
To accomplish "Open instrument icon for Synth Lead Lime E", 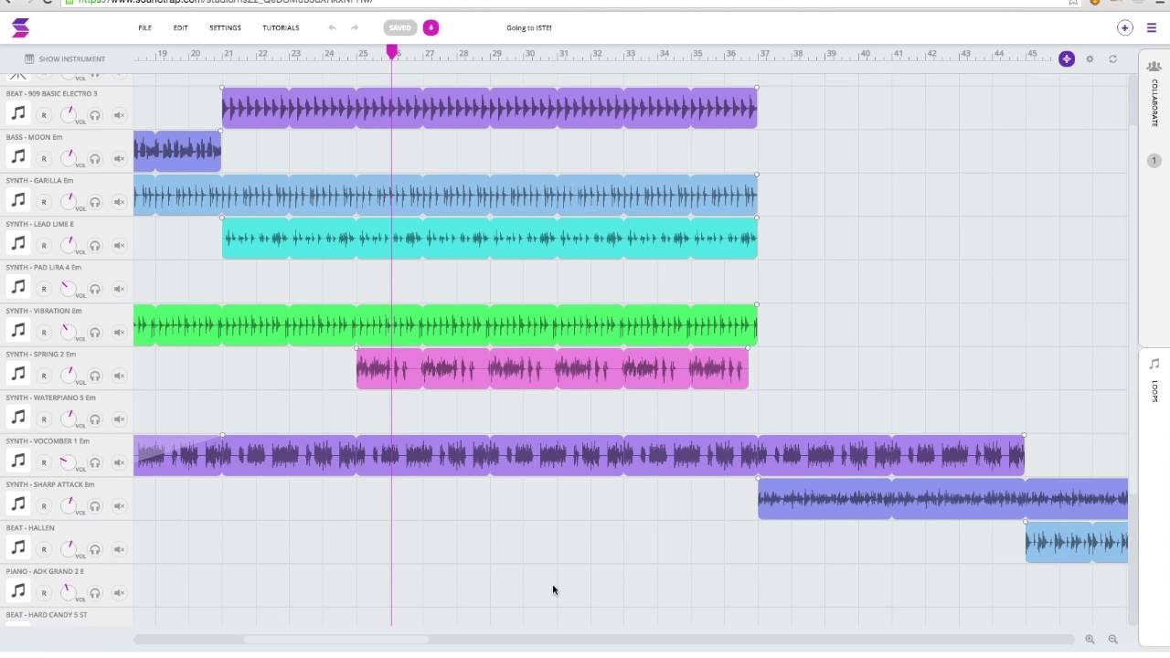I will tap(17, 244).
